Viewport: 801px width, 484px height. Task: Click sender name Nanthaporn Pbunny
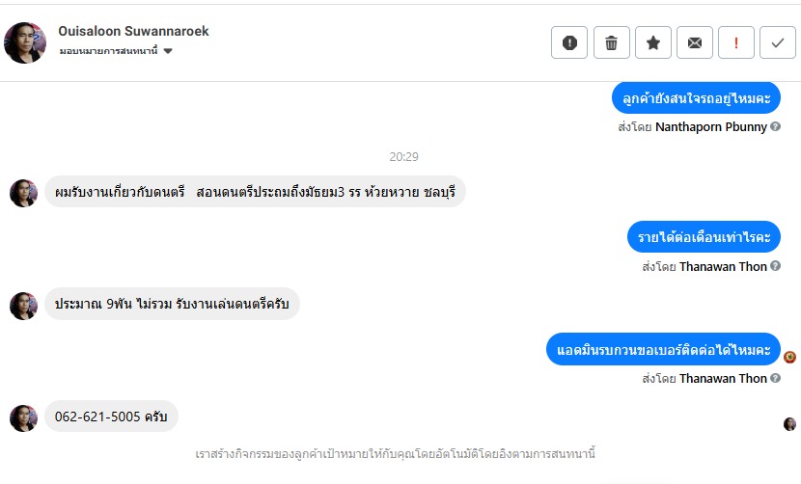pyautogui.click(x=710, y=126)
